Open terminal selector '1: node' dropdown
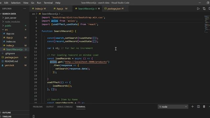The width and height of the screenshot is (210, 118). click(173, 107)
